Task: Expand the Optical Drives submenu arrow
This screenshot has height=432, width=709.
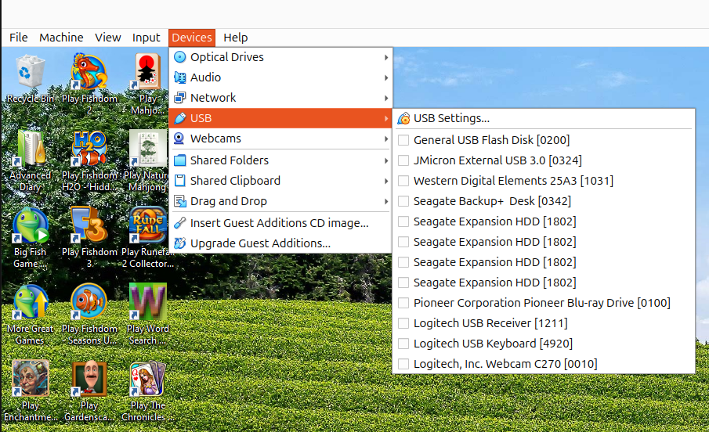Action: pyautogui.click(x=386, y=57)
